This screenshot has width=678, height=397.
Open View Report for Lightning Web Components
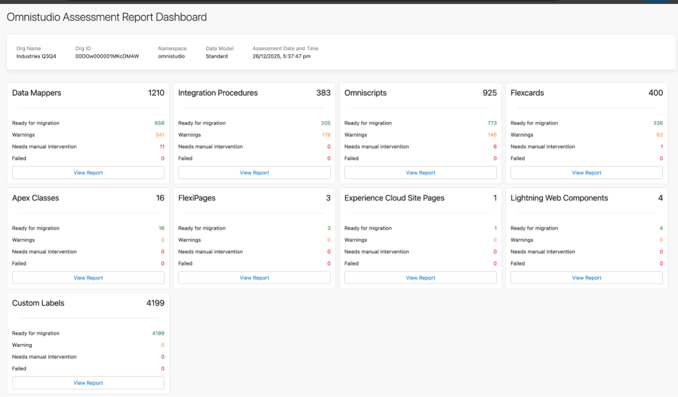click(x=586, y=278)
